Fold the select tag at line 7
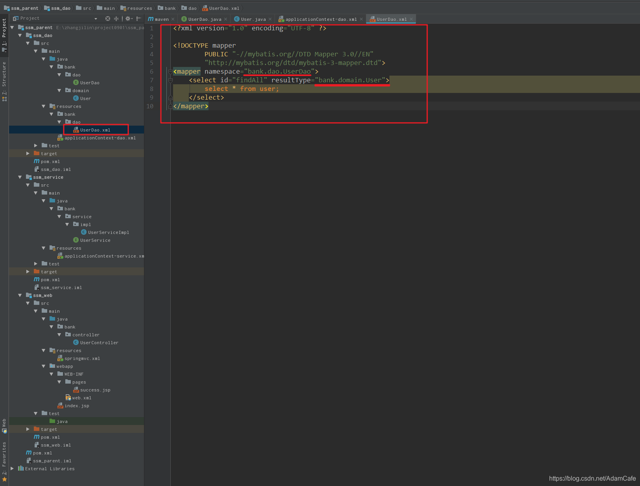Viewport: 640px width, 486px height. click(x=170, y=80)
